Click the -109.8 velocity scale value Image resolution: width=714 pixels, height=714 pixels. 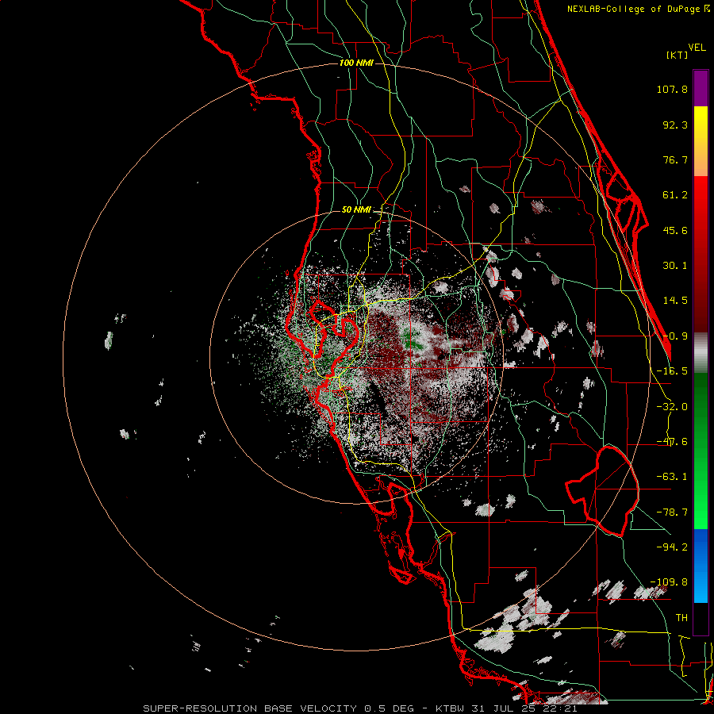(669, 582)
